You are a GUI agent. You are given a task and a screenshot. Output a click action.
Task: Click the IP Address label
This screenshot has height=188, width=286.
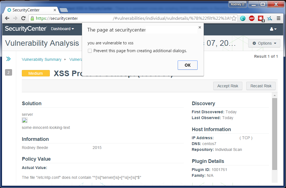(203, 138)
